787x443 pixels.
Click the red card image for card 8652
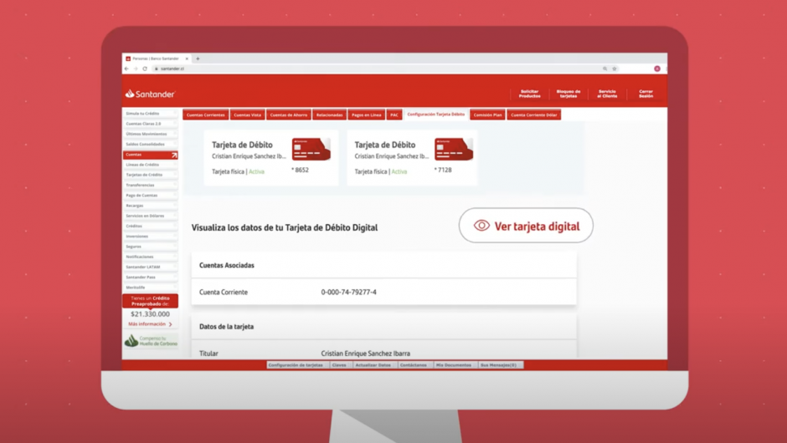point(311,150)
